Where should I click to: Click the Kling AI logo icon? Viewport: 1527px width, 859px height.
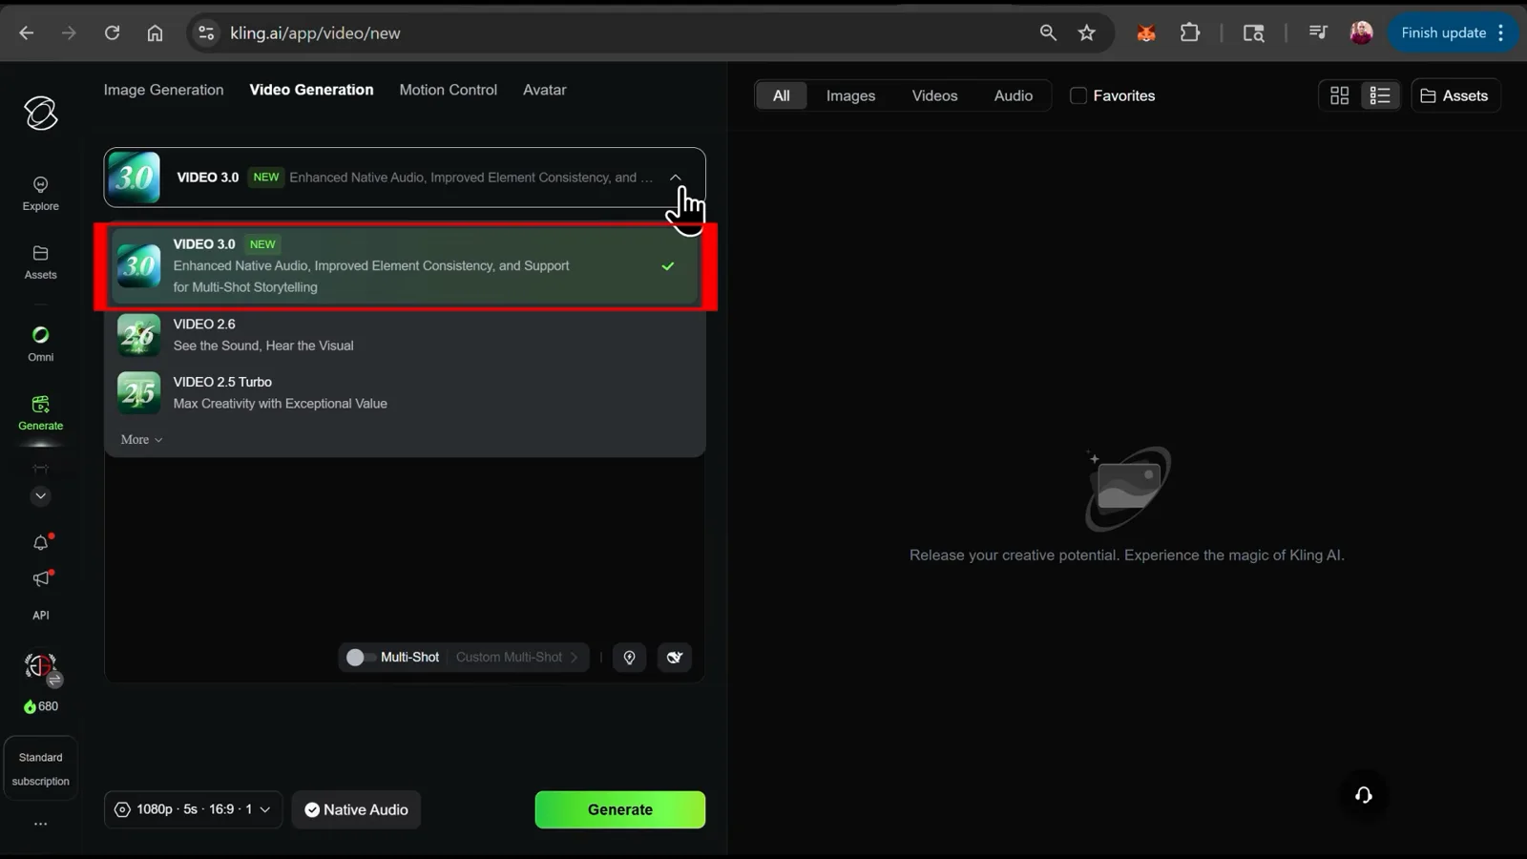click(x=41, y=114)
